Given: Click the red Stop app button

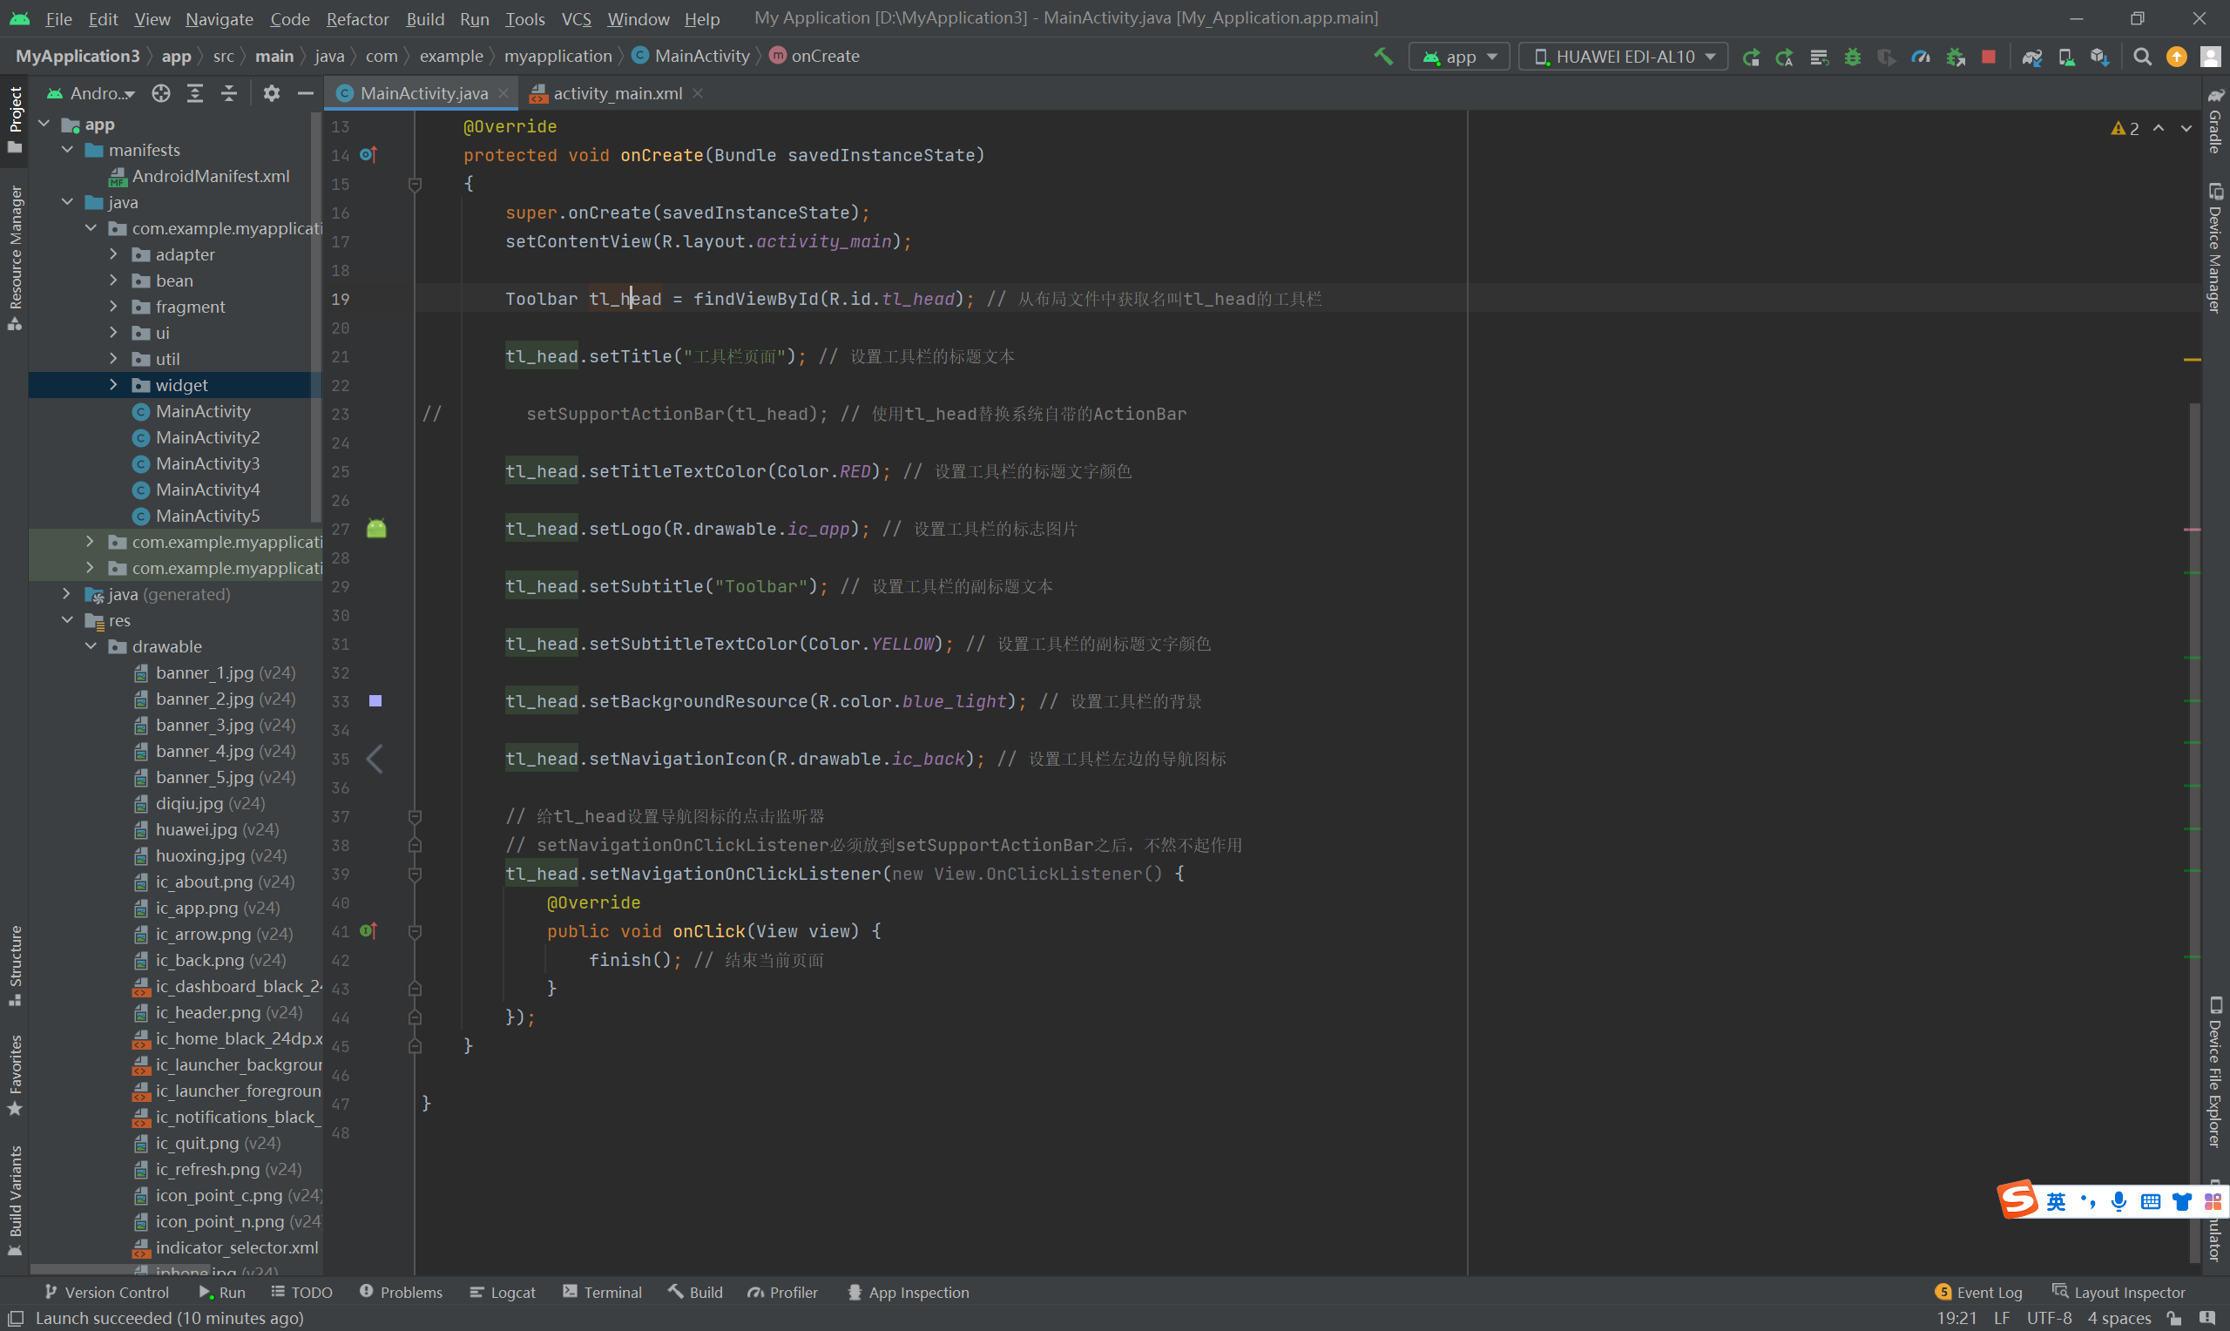Looking at the screenshot, I should click(1988, 57).
